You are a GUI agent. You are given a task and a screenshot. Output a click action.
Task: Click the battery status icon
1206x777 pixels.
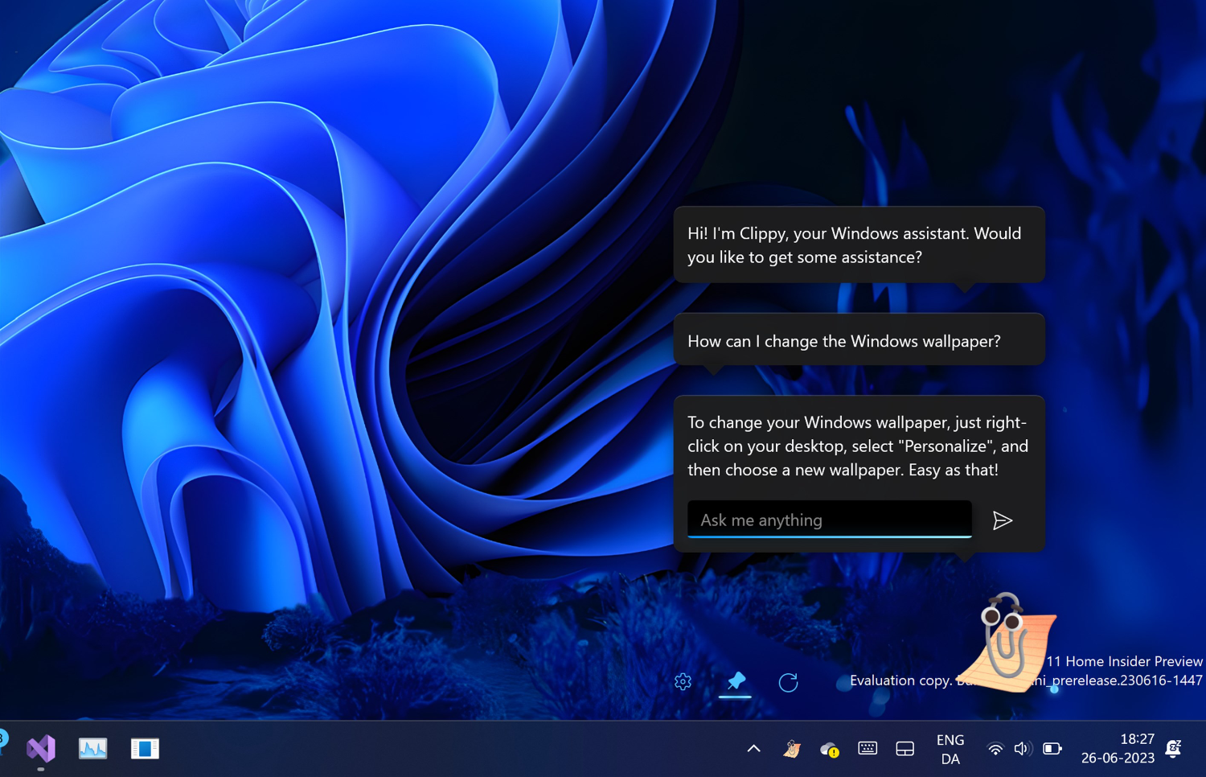tap(1052, 749)
